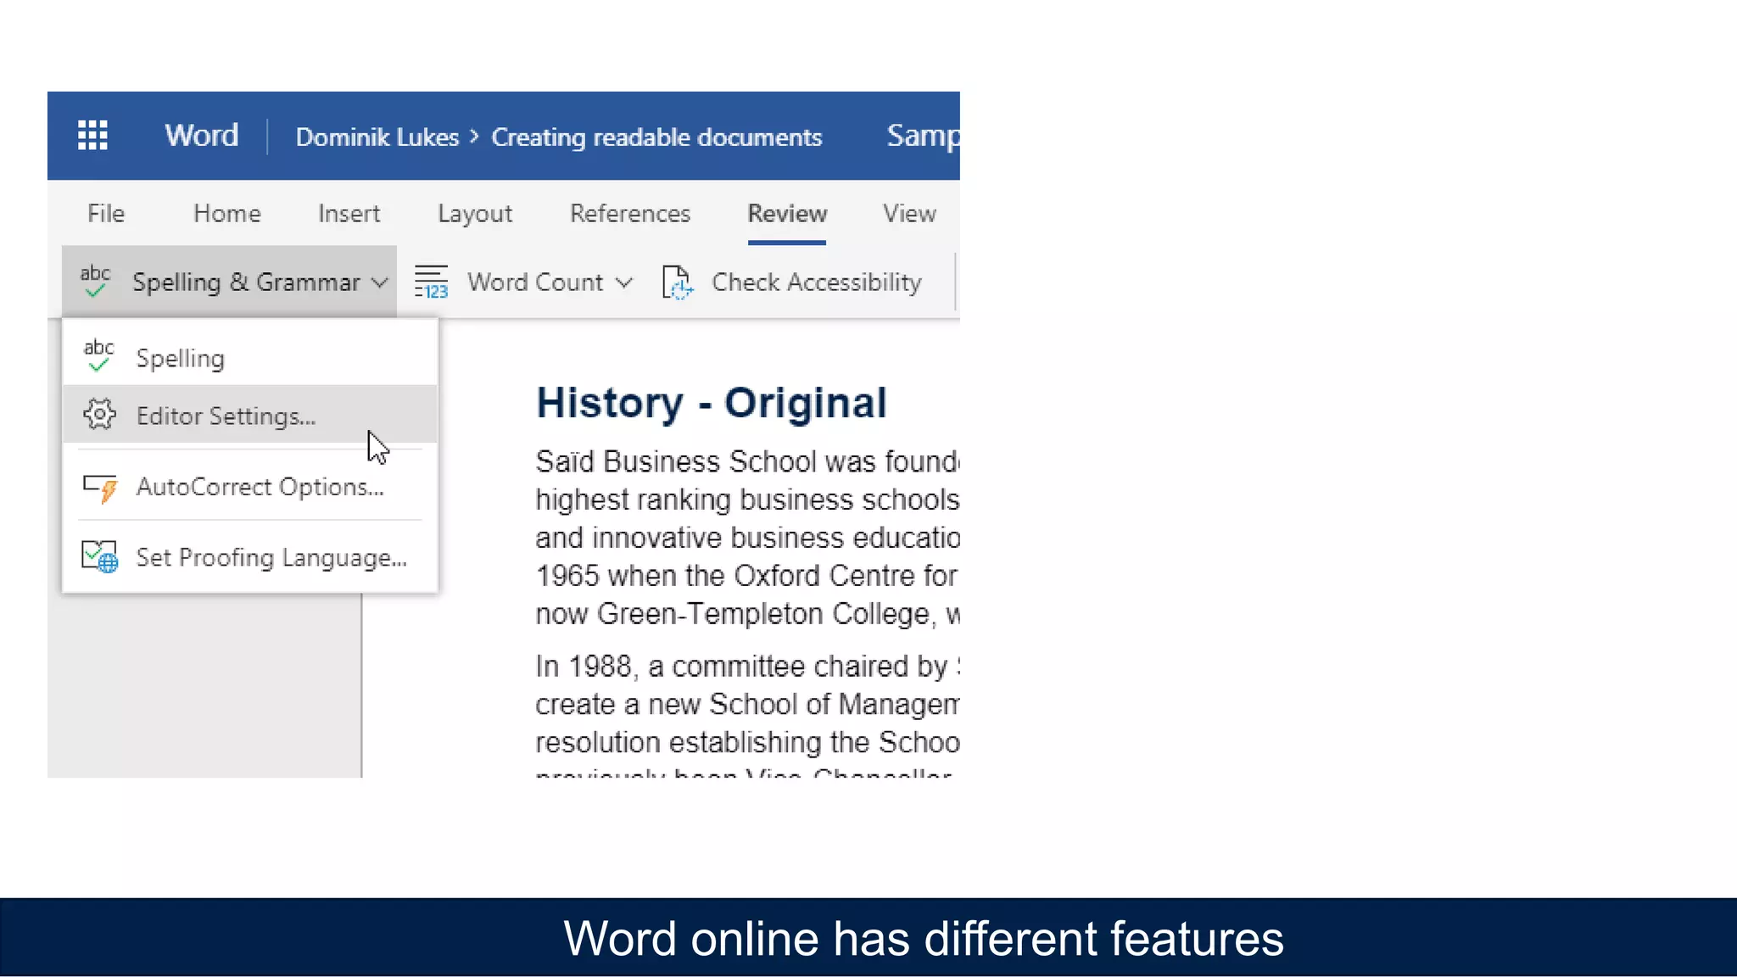Screen dimensions: 1737x977
Task: Click the Word Count lines icon
Action: 431,282
